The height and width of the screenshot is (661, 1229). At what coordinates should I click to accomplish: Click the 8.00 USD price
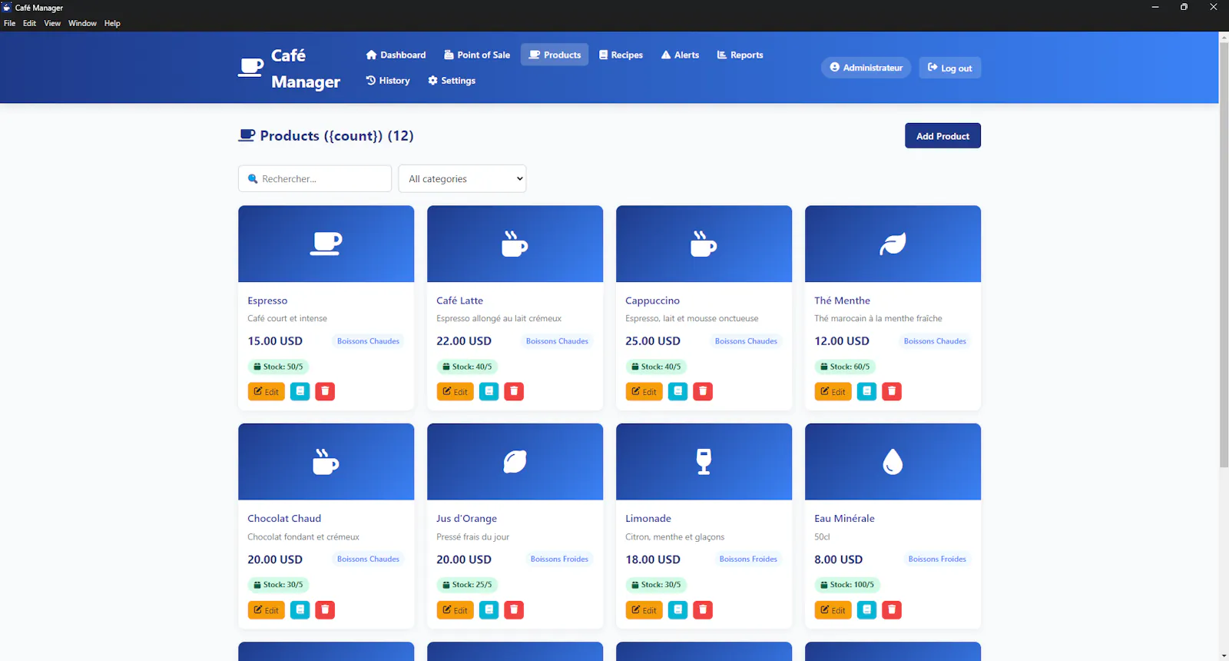point(838,560)
